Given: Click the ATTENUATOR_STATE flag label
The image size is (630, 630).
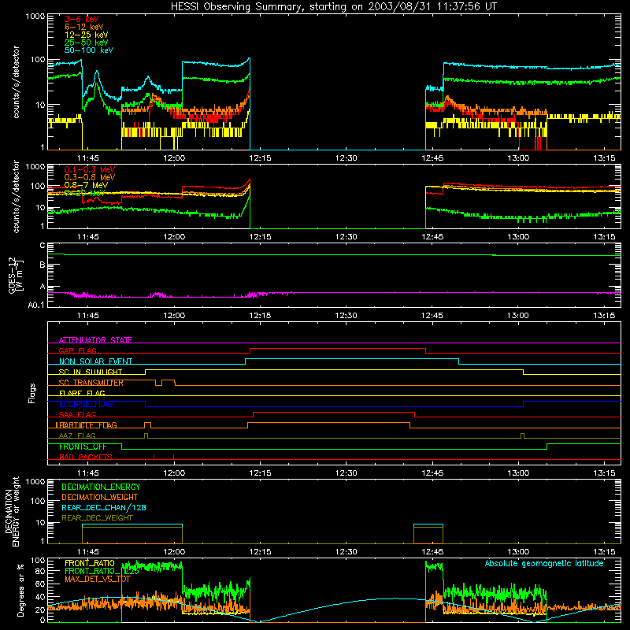Looking at the screenshot, I should 95,340.
